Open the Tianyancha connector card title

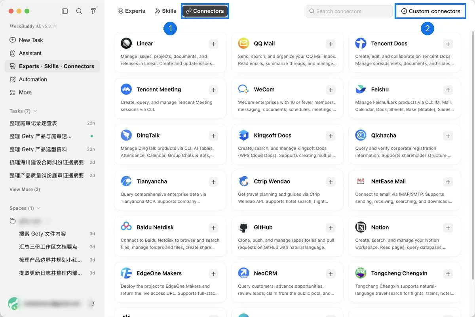tap(152, 181)
